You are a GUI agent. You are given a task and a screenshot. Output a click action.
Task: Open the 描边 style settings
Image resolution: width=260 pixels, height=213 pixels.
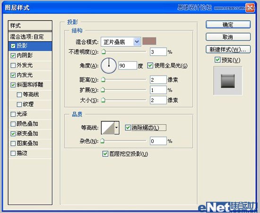(22, 153)
